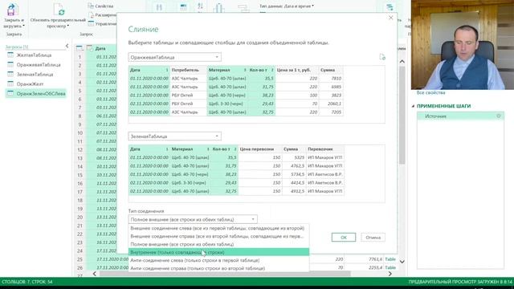The width and height of the screenshot is (514, 289).
Task: Expand the Обновить предварительный просмотр dropdown arrow
Action: (67, 26)
